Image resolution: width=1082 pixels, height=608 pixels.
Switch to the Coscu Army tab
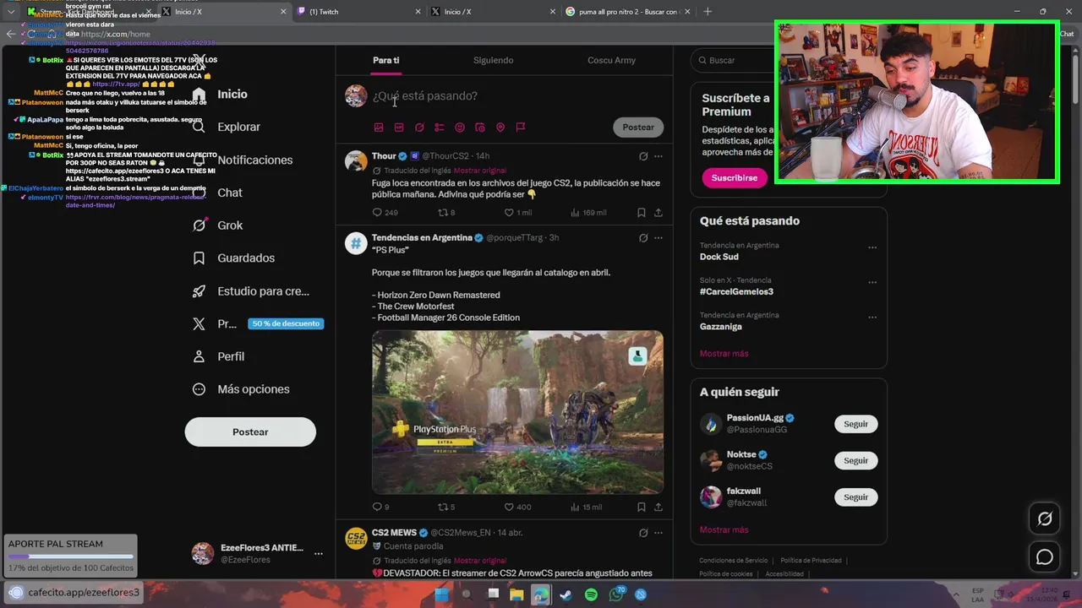tap(611, 60)
